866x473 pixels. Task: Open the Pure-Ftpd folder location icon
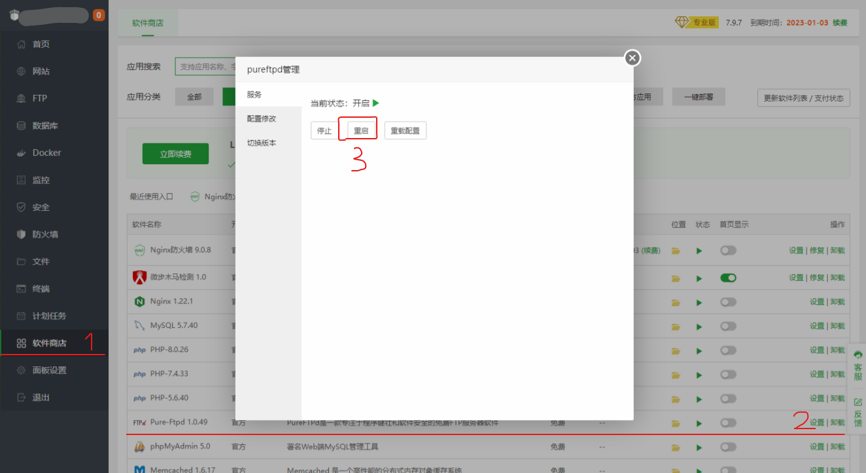(x=676, y=423)
